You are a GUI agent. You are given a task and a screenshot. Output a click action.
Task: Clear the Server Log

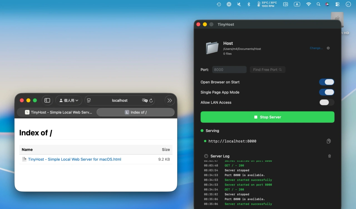[329, 156]
